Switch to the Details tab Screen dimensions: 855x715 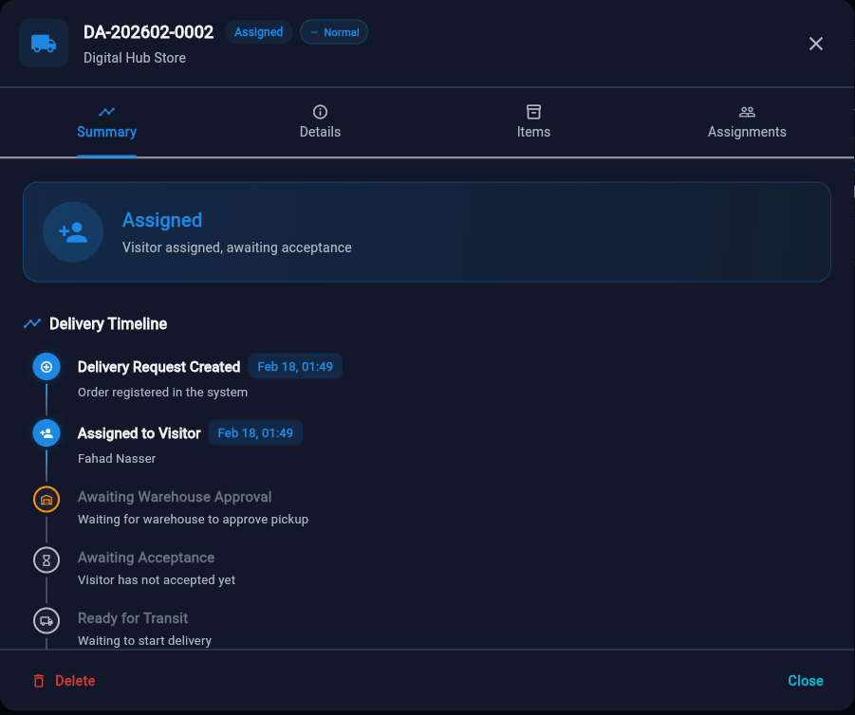pos(320,122)
